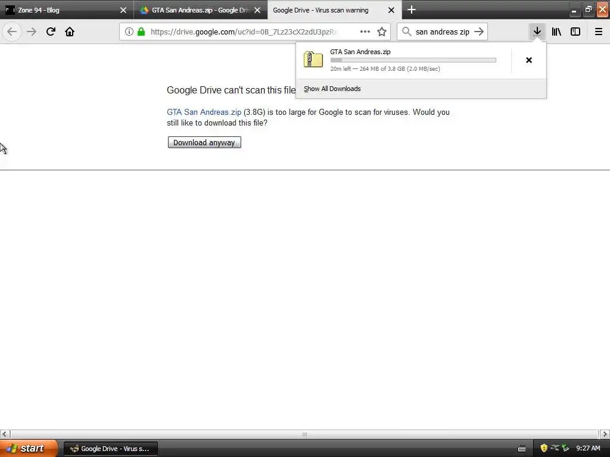The height and width of the screenshot is (457, 610).
Task: Switch to the Zone 94 - Blog tab
Action: click(67, 10)
